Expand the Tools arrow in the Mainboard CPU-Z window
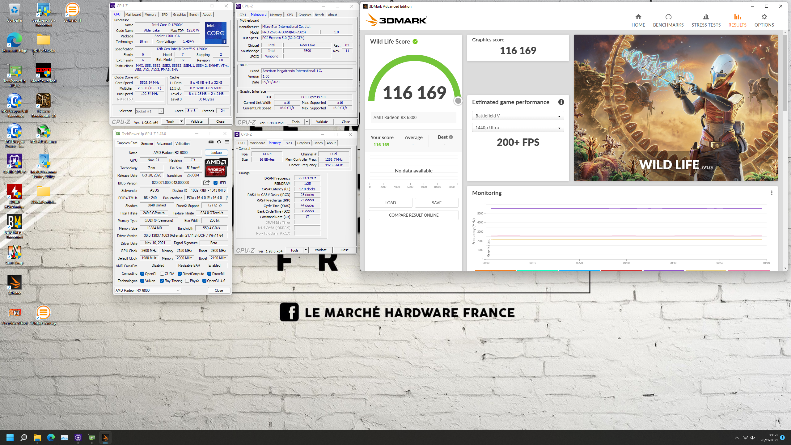This screenshot has width=791, height=445. click(x=307, y=122)
